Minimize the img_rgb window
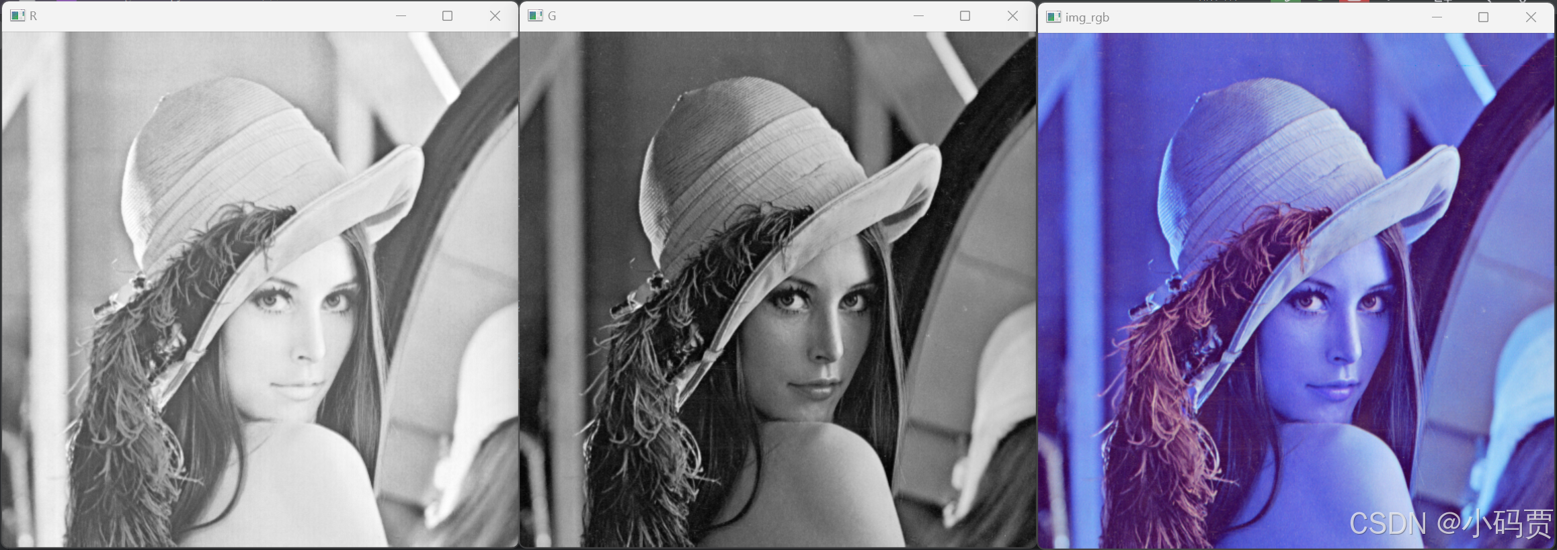This screenshot has height=550, width=1557. click(x=1437, y=17)
